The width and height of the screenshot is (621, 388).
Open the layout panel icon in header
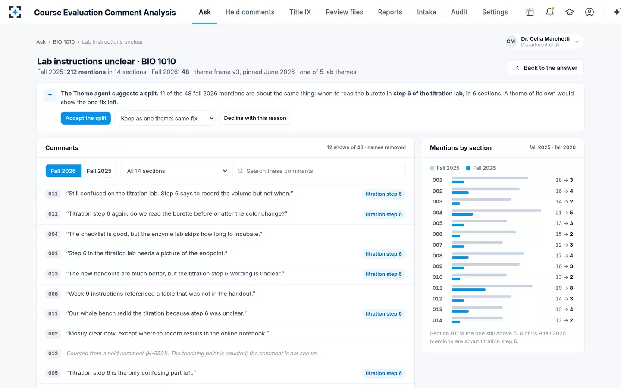point(530,12)
